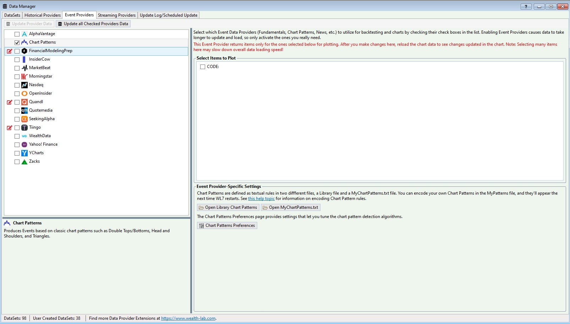Open Chart Patterns Preferences
The height and width of the screenshot is (324, 570).
[227, 225]
